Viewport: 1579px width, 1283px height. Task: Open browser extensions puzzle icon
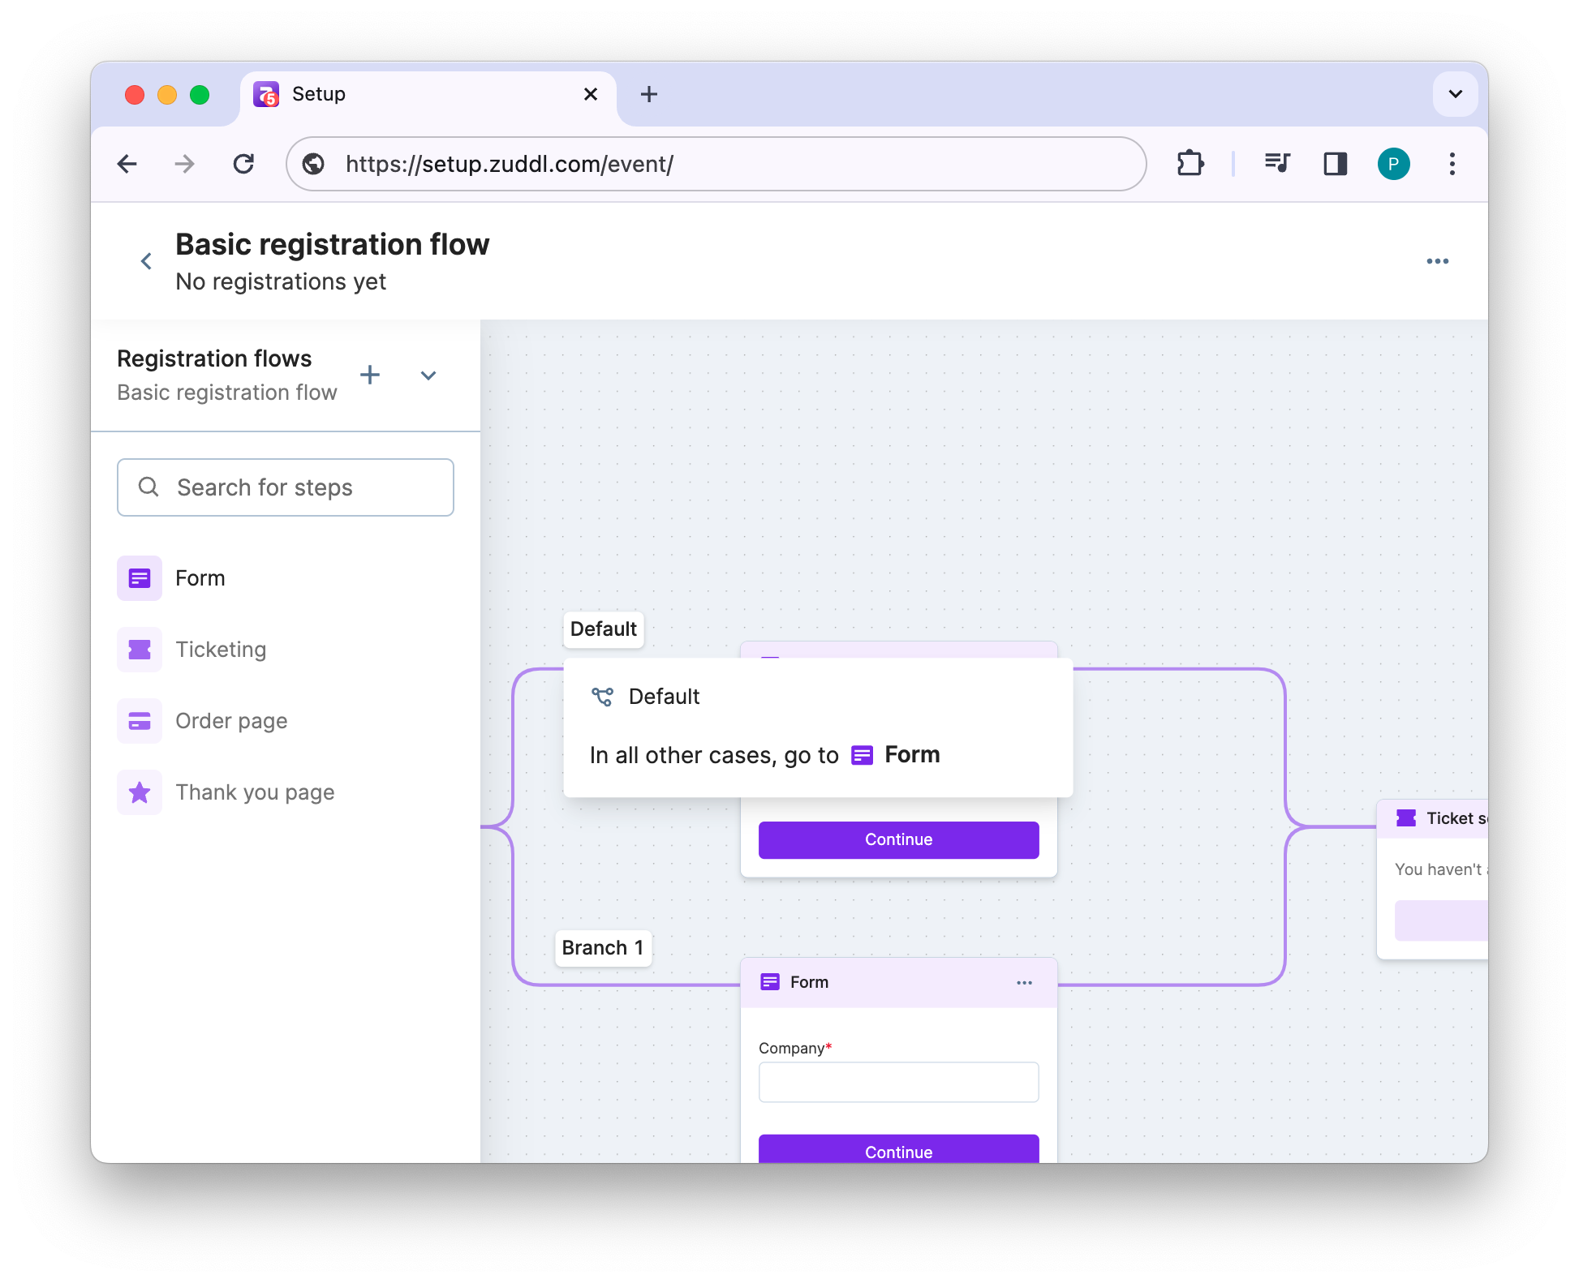(1190, 164)
